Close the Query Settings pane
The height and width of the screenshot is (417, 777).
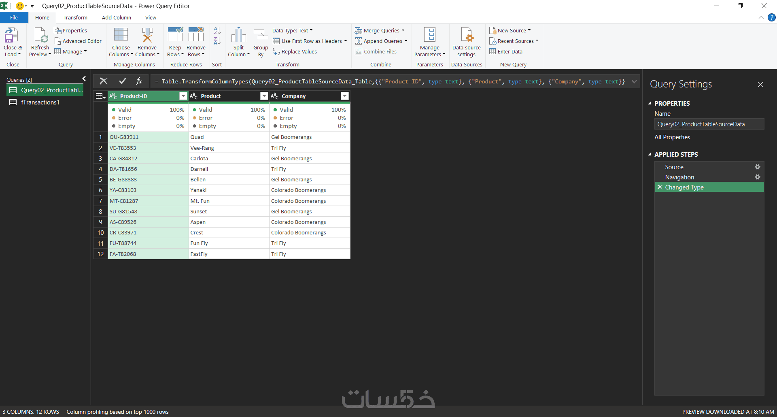761,84
